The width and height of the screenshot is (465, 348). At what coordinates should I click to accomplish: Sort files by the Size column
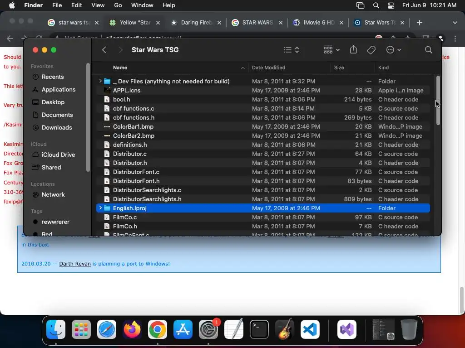[x=339, y=68]
